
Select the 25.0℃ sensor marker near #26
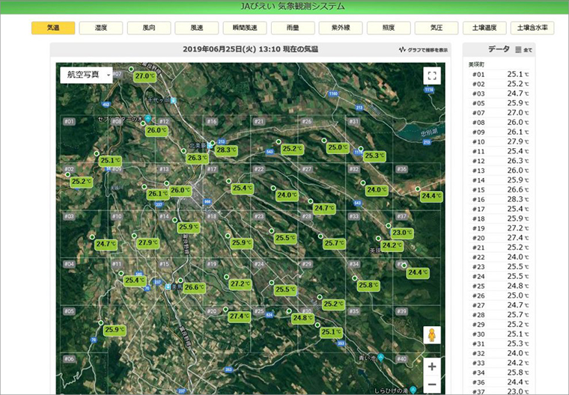tap(338, 147)
